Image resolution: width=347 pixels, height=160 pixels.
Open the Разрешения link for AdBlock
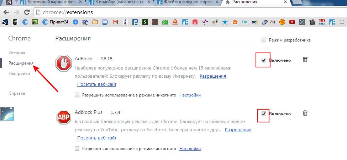[x=212, y=76]
